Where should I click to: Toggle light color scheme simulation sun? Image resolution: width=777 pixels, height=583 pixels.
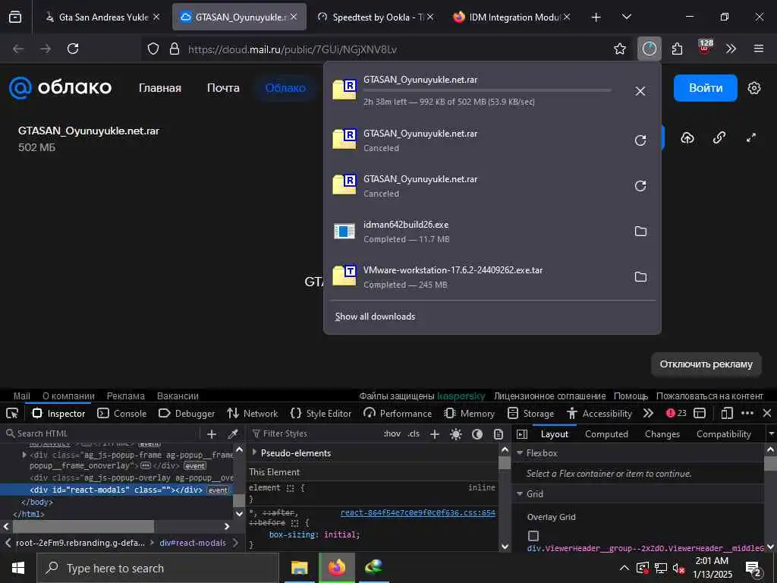click(455, 434)
